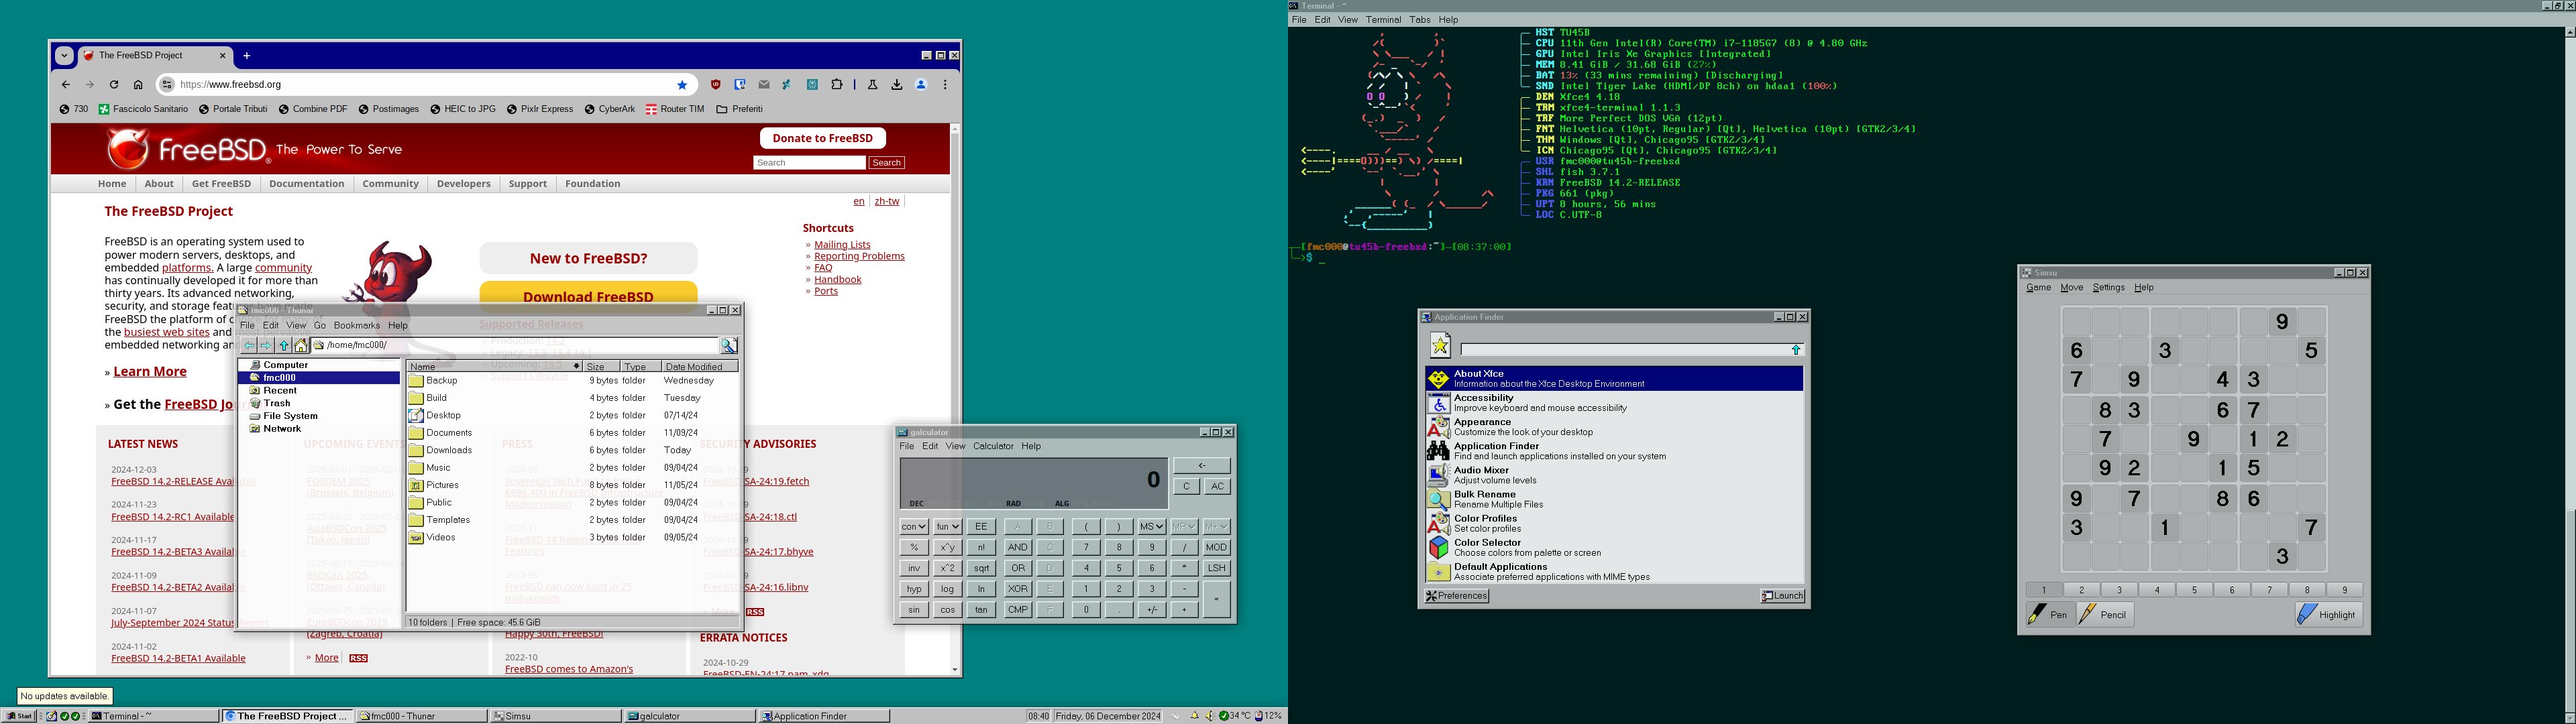2576x724 pixels.
Task: Click the Thunar search magnifier icon
Action: tap(729, 345)
